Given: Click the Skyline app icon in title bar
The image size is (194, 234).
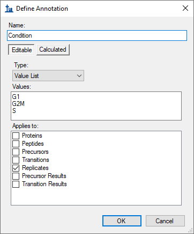Looking at the screenshot, I should tap(9, 9).
